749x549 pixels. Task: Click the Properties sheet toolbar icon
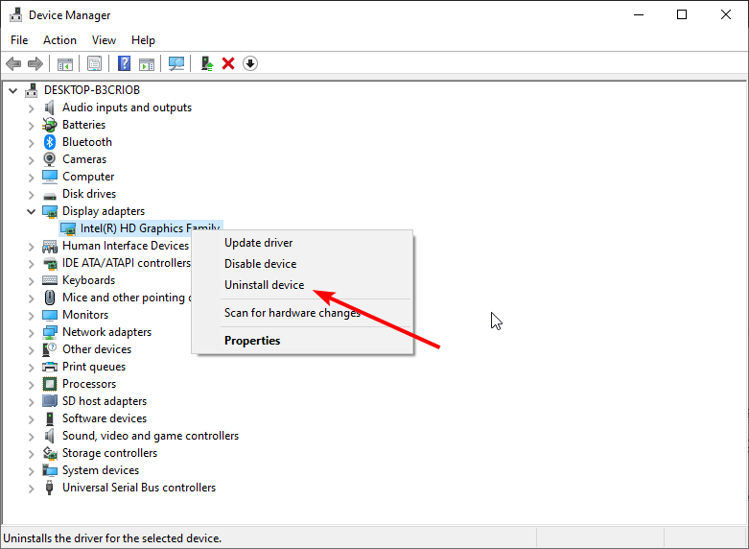click(94, 63)
